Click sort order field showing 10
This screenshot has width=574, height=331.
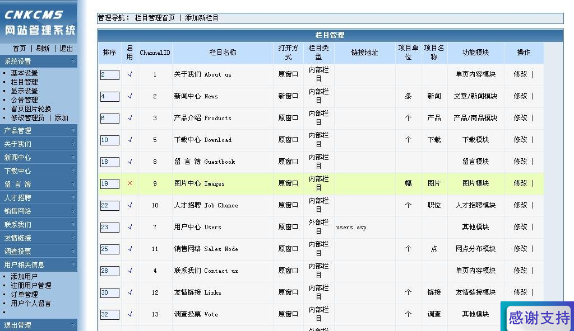110,140
